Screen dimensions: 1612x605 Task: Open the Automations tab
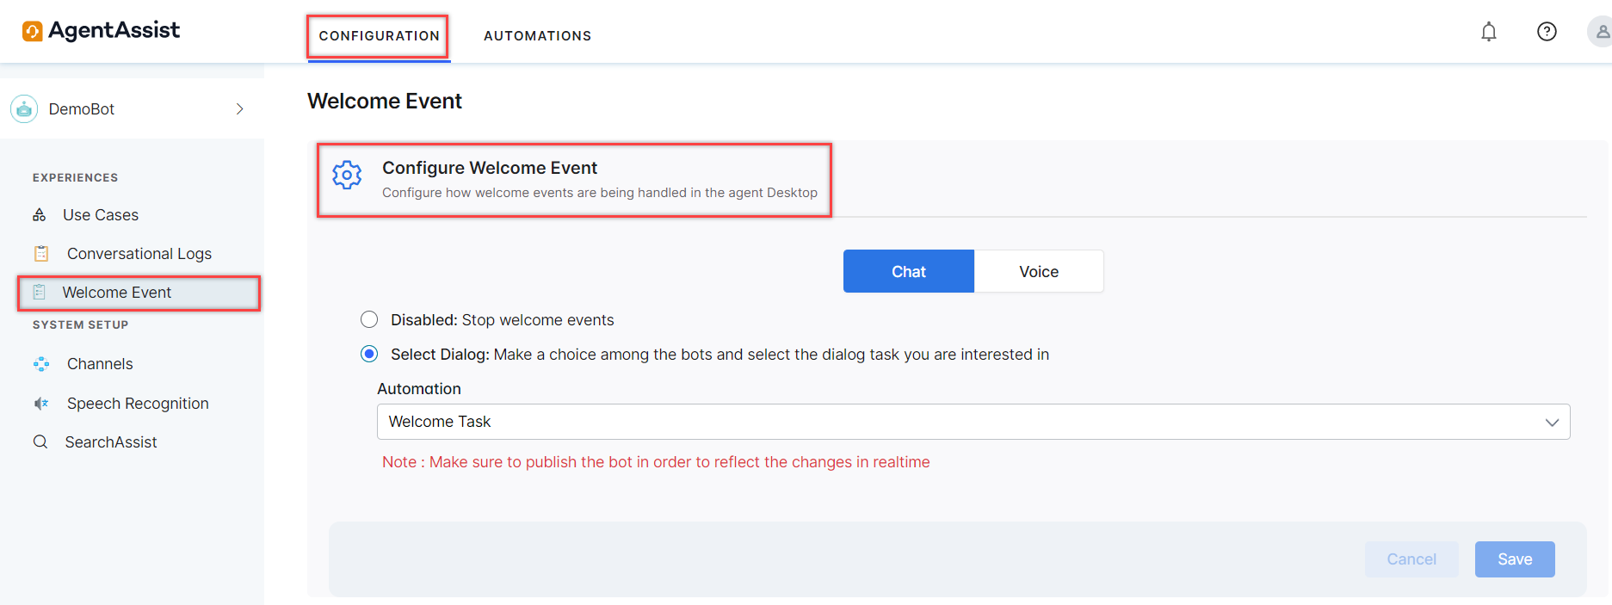(x=537, y=35)
